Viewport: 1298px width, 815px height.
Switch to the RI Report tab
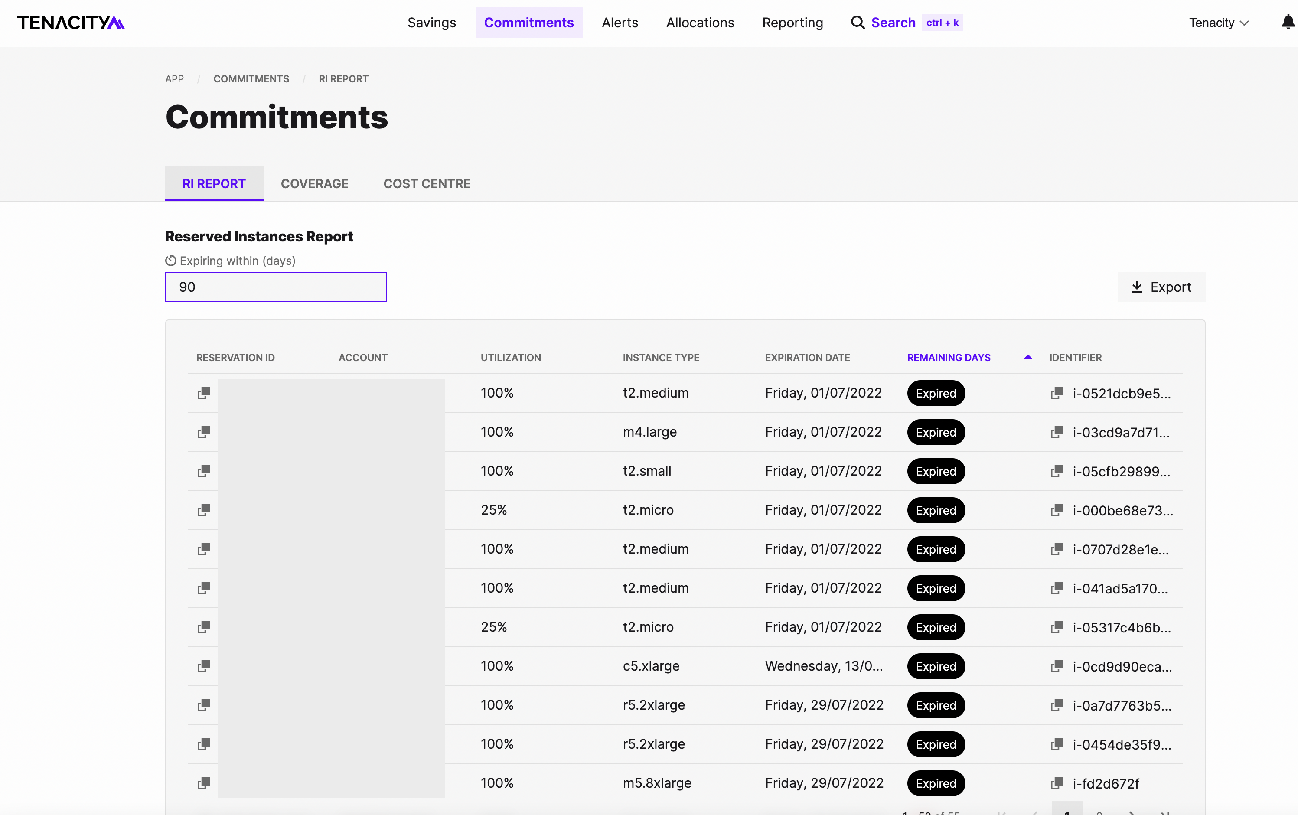[x=214, y=184]
